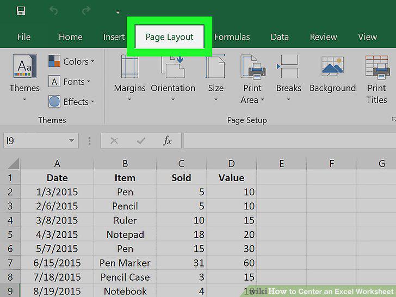396x297 pixels.
Task: Open Customize Quick Access Toolbar arrow
Action: point(118,12)
